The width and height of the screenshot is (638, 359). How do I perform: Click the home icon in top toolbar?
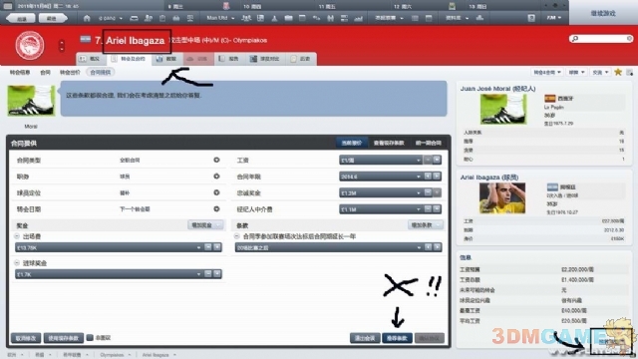click(x=87, y=18)
